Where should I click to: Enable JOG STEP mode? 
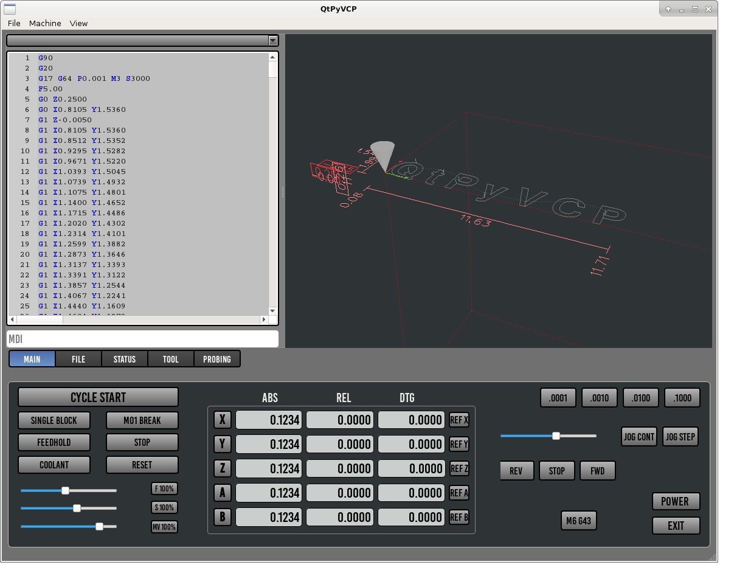[680, 437]
